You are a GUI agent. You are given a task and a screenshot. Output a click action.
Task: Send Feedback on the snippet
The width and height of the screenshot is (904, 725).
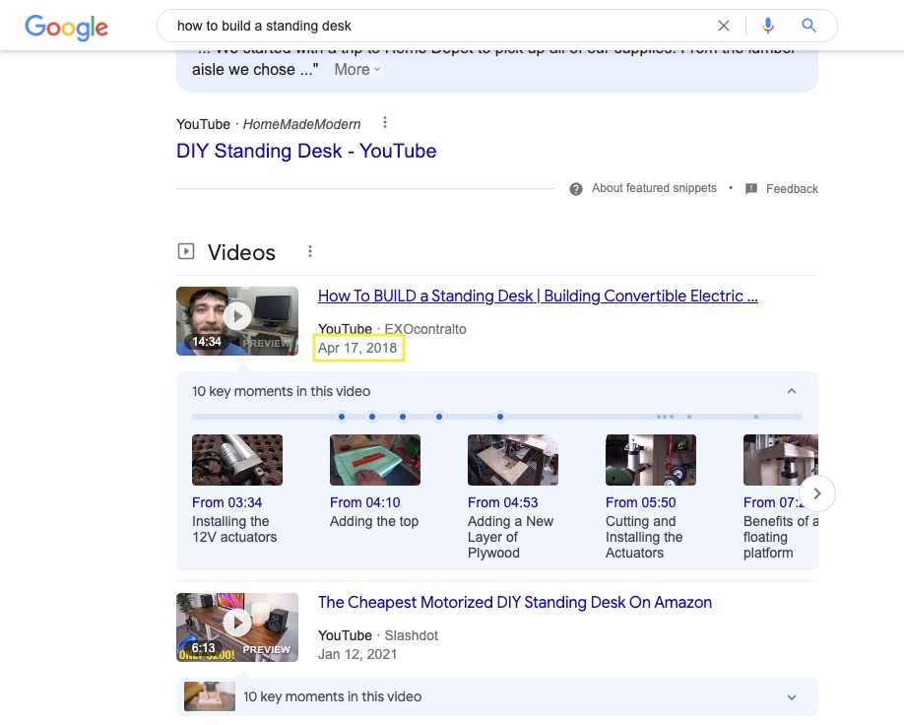(792, 189)
